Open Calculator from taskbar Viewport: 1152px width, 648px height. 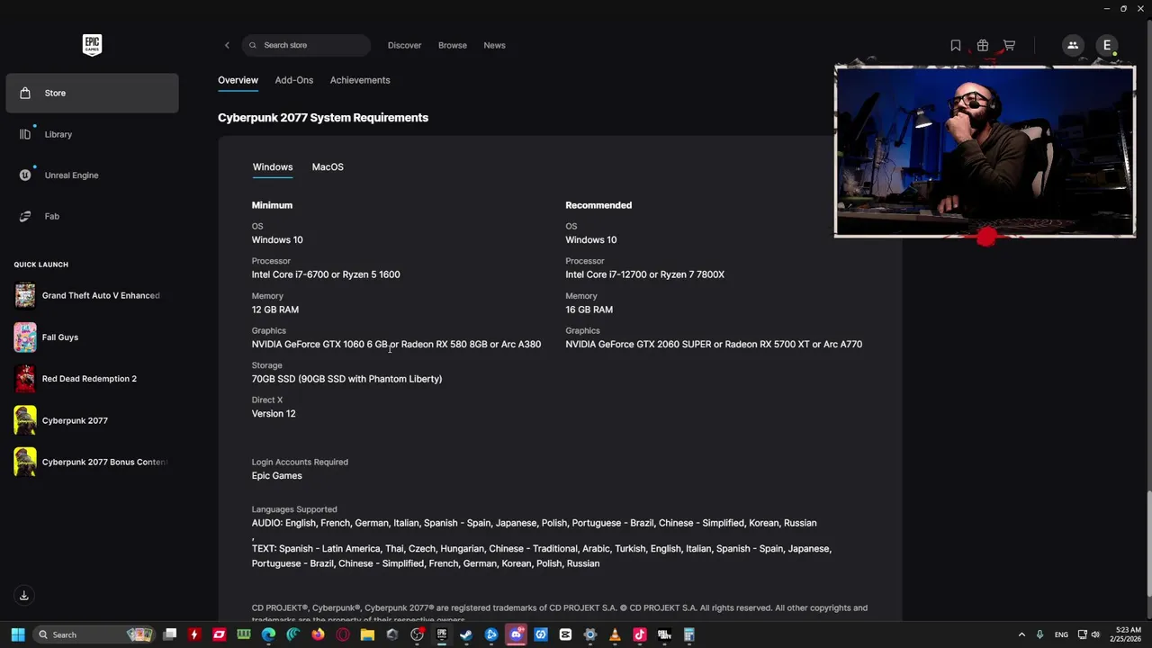click(x=688, y=634)
